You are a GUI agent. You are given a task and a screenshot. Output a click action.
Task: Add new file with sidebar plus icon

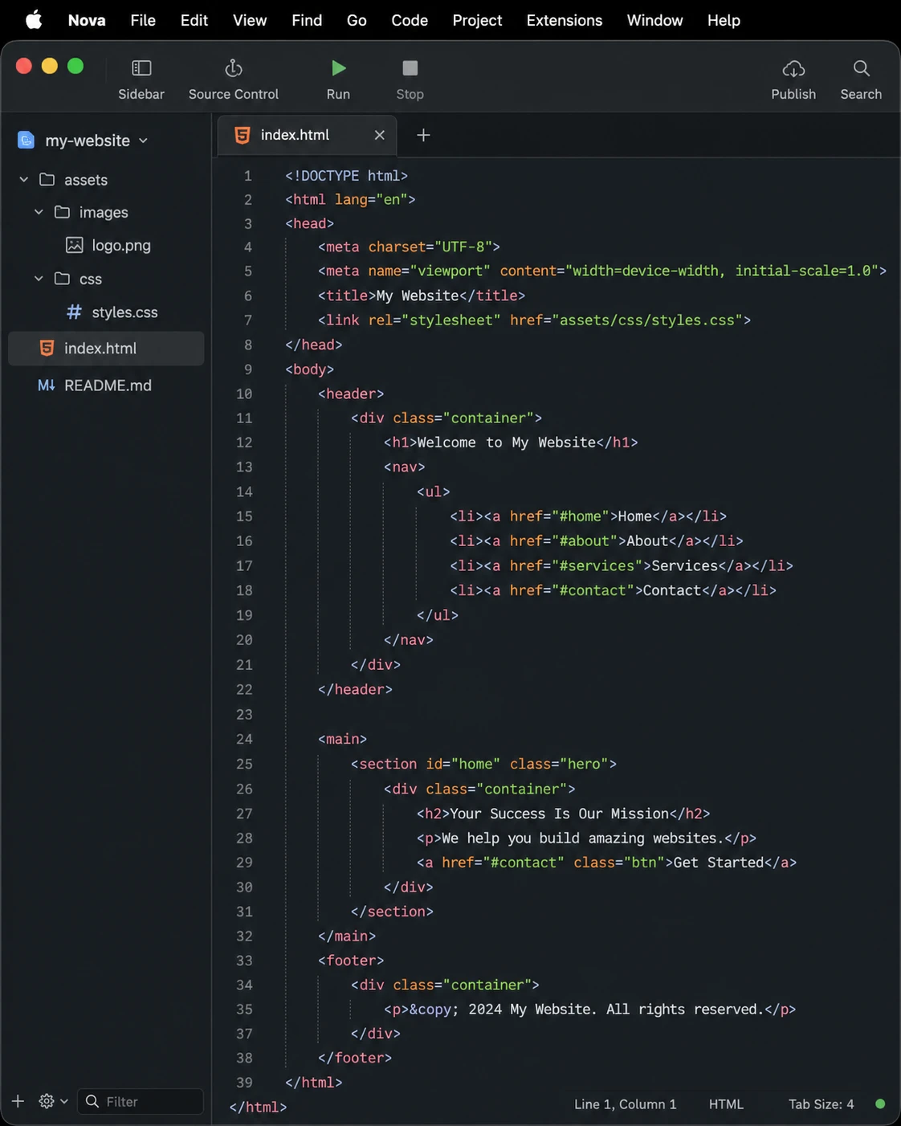click(18, 1101)
